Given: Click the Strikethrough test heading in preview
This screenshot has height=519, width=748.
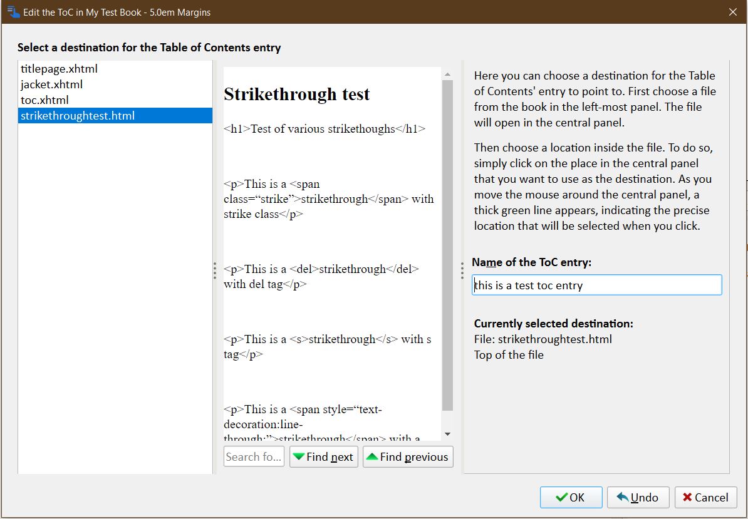Looking at the screenshot, I should coord(297,94).
